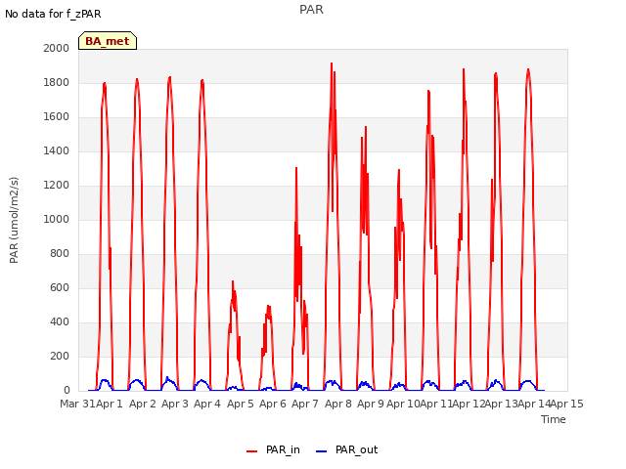Viewport: 626px width, 469px height.
Task: Click the 1400 y-axis tick label
Action: 57,150
